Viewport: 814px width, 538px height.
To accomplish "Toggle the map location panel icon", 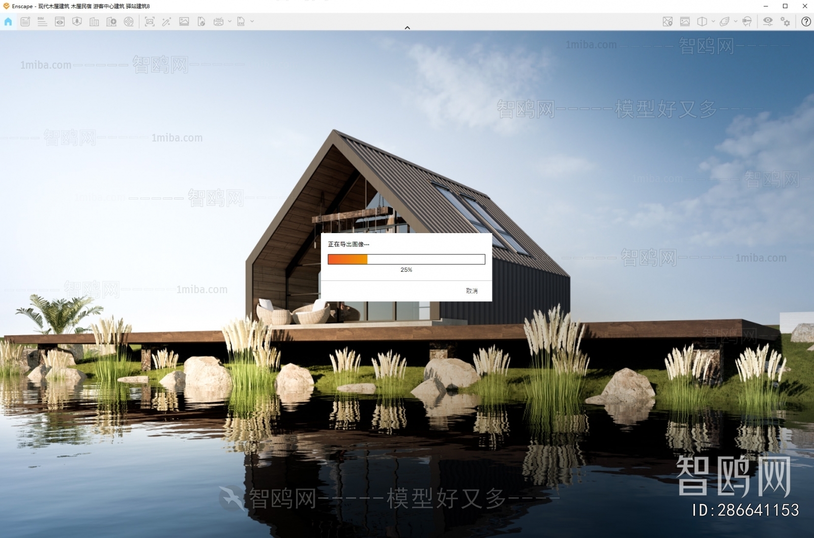I will 667,21.
